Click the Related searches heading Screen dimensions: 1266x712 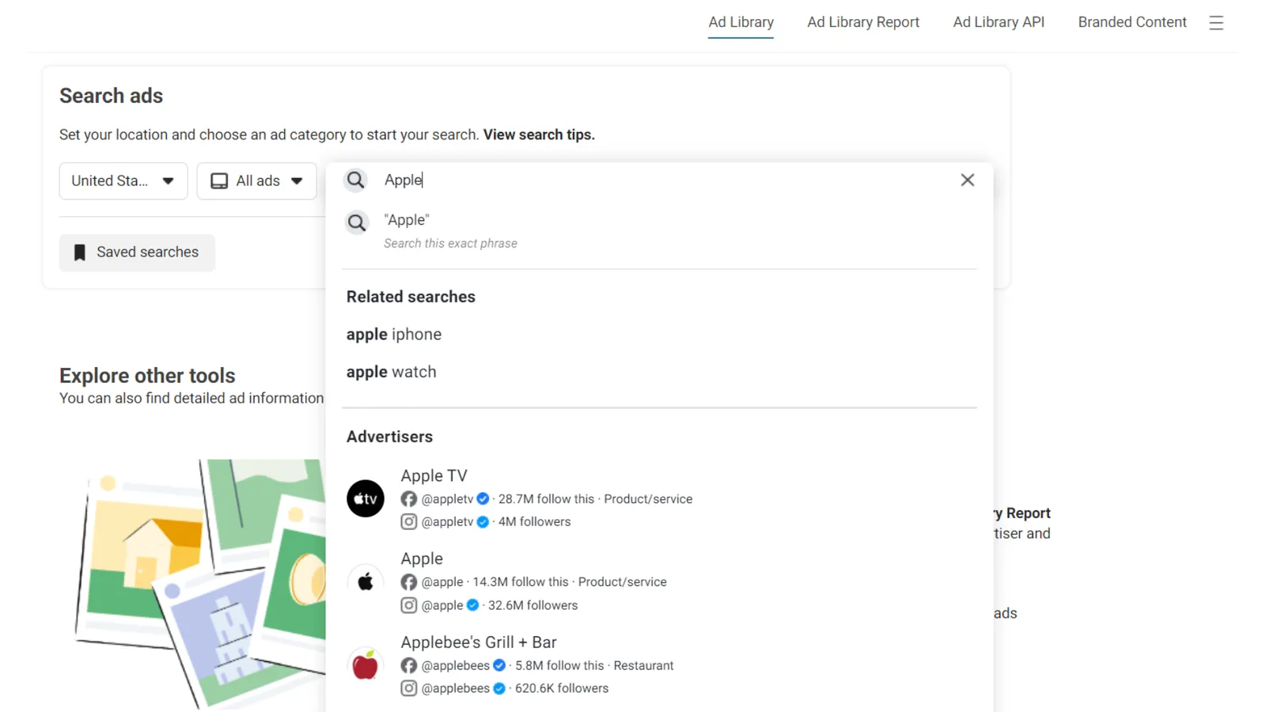(411, 297)
